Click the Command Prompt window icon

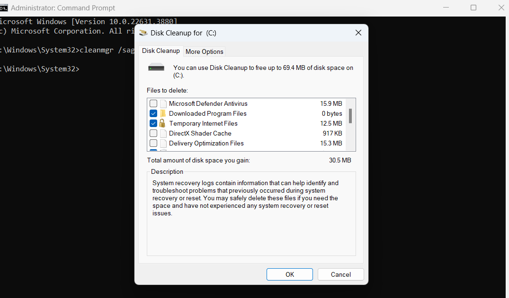pos(4,8)
